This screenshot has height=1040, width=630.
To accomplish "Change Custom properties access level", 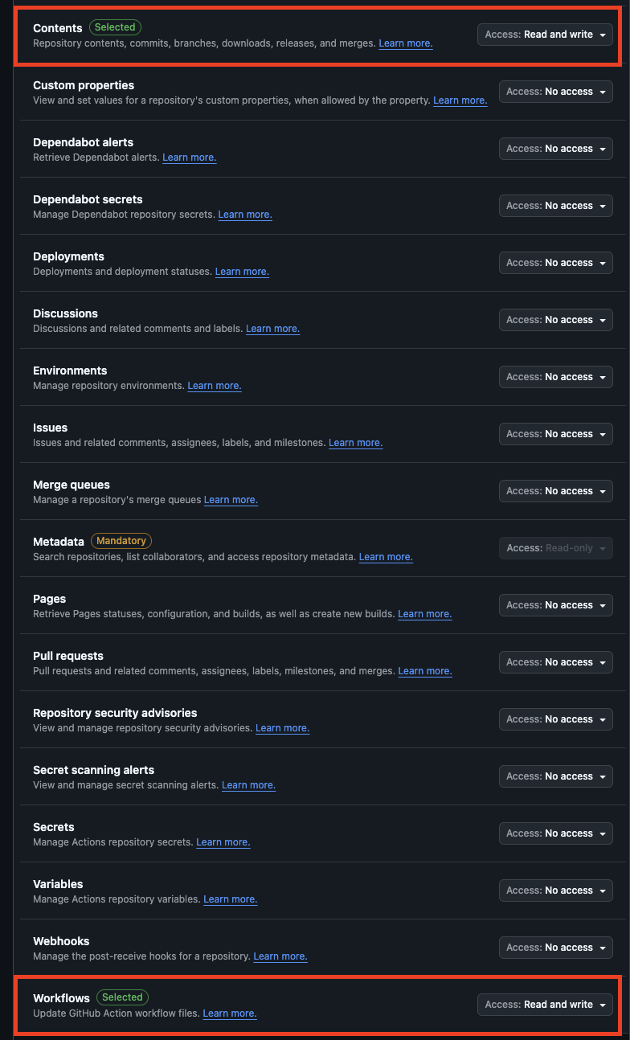I will point(556,92).
